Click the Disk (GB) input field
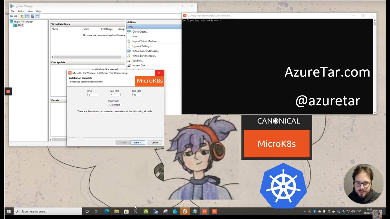Image resolution: width=390 pixels, height=219 pixels. pos(137,95)
